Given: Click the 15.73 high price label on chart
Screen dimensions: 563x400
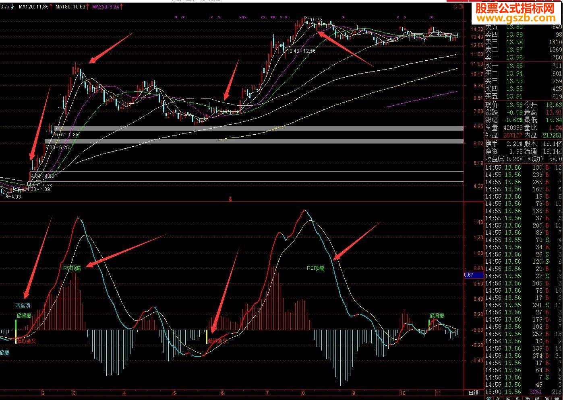Looking at the screenshot, I should tap(317, 19).
